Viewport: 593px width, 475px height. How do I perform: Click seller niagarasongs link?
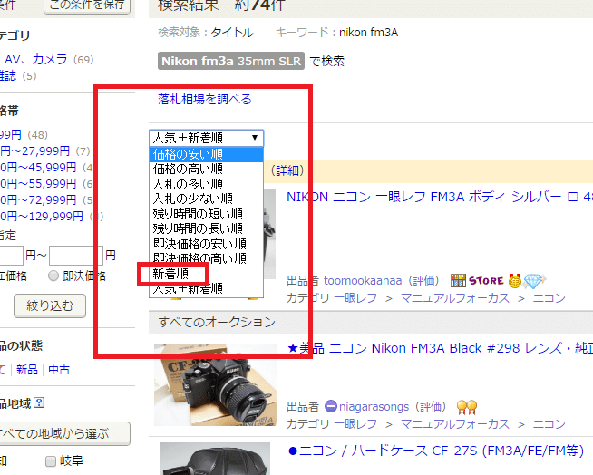[374, 407]
